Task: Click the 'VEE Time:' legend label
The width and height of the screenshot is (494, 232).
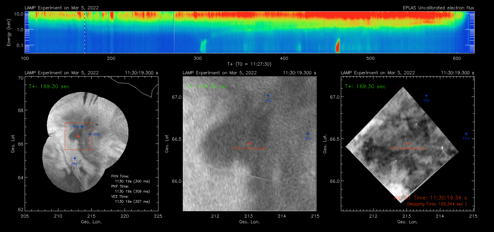Action: point(120,197)
